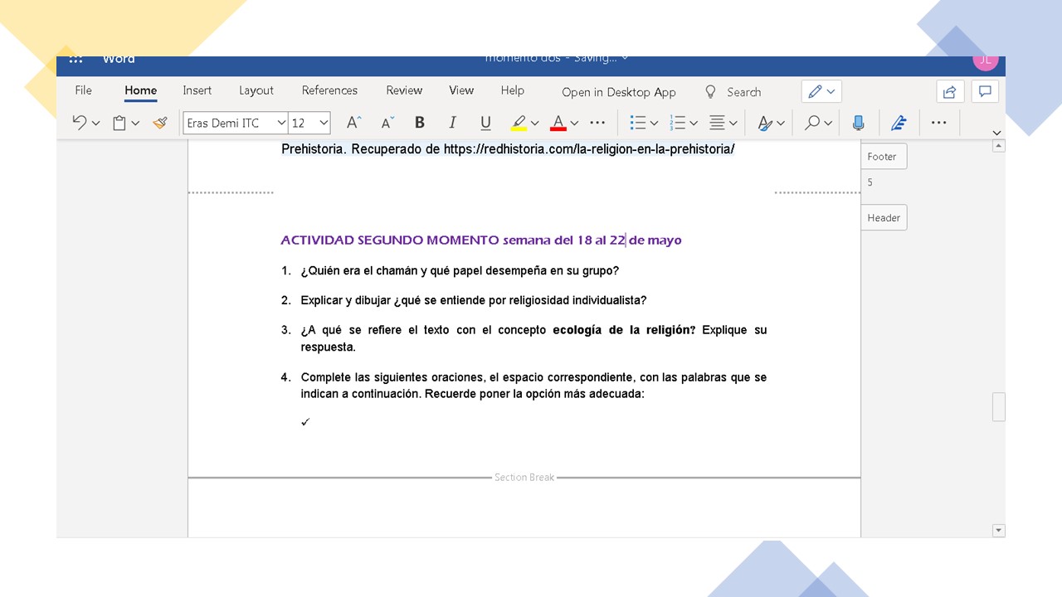The image size is (1062, 597).
Task: Click the checkmark bullet item
Action: [x=305, y=422]
